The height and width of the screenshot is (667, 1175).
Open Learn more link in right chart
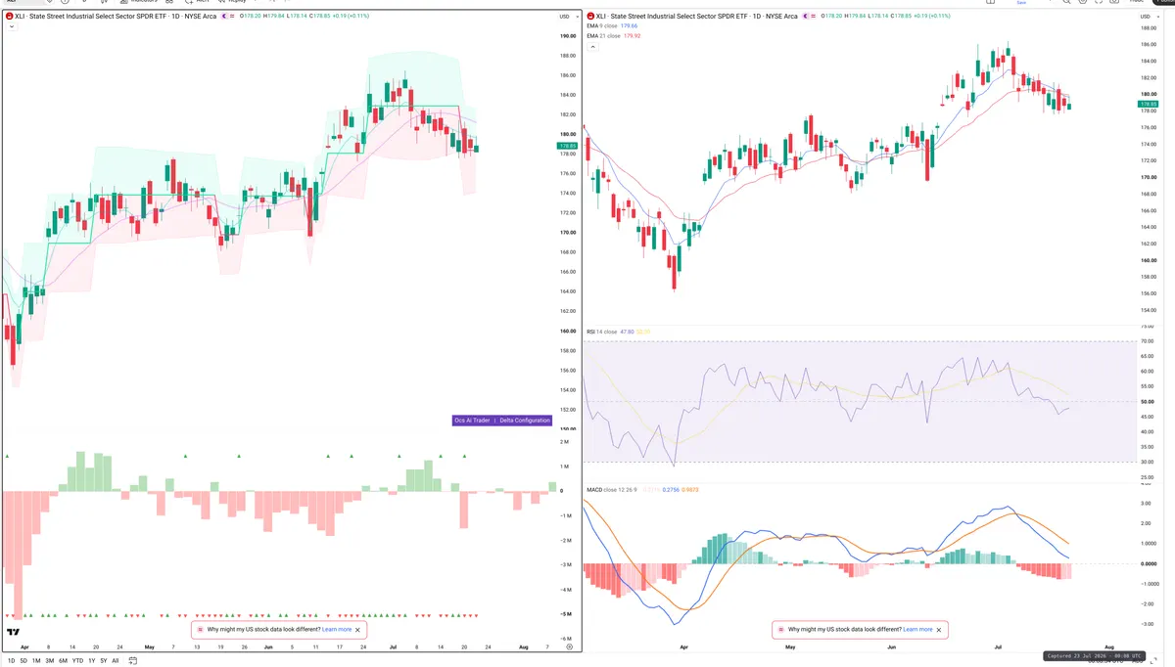click(x=917, y=630)
